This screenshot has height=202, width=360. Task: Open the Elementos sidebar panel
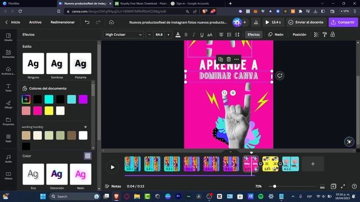pos(8,54)
